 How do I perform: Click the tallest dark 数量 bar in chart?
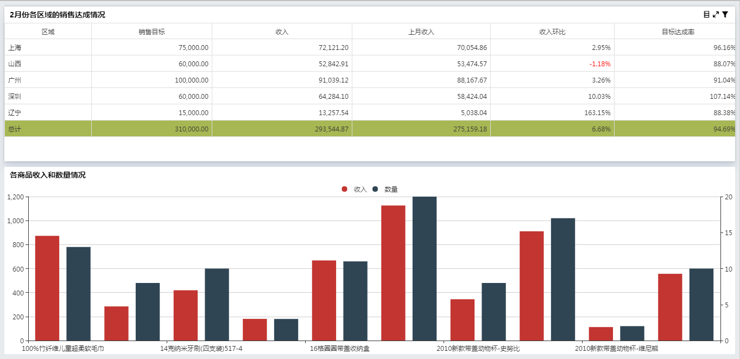click(425, 269)
